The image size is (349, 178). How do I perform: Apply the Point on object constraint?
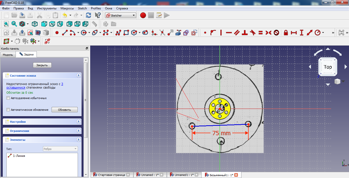coord(213,33)
